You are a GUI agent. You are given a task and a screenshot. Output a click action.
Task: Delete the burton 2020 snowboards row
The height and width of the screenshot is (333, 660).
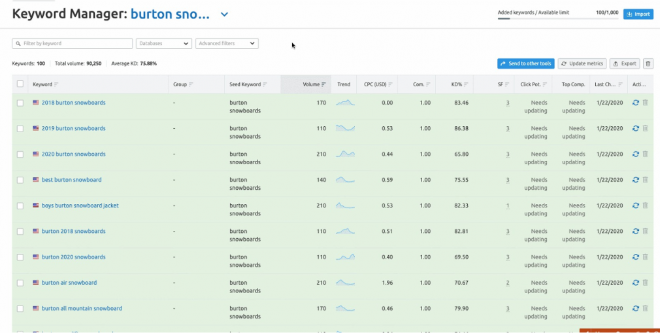645,256
